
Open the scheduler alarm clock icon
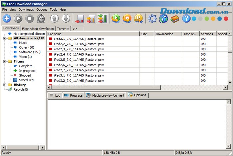pos(41,19)
